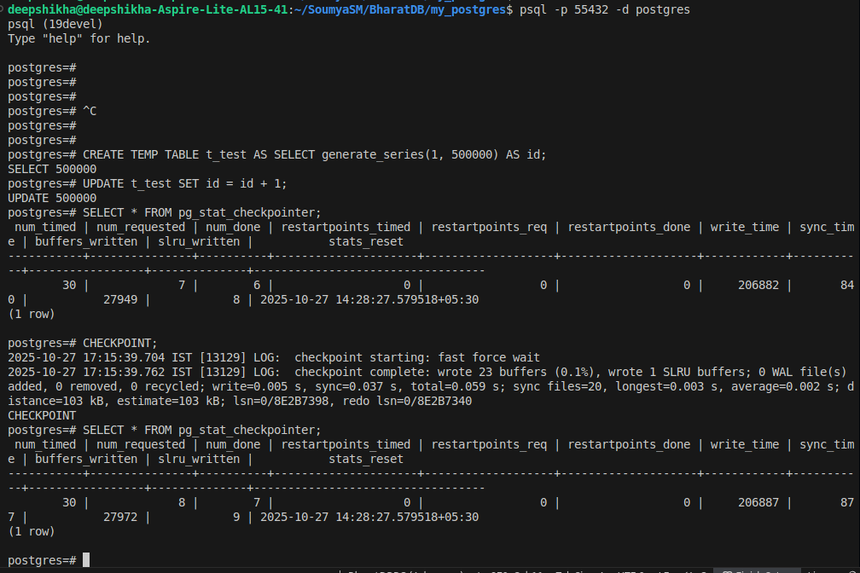Click the 'Type "help" for help.' text

tap(78, 38)
